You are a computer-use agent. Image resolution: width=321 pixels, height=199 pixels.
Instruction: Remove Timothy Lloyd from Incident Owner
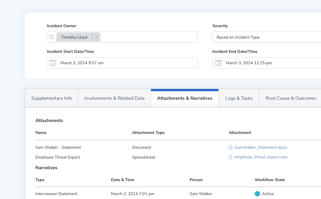(96, 37)
